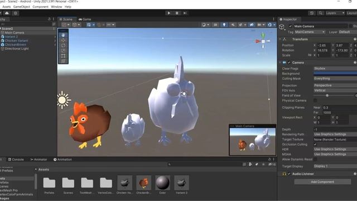357x201 pixels.
Task: Disable the Audio Listener component checkbox
Action: point(289,174)
